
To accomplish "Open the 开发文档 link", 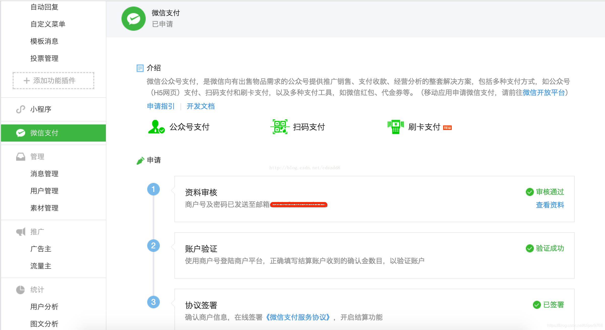I will (x=201, y=106).
